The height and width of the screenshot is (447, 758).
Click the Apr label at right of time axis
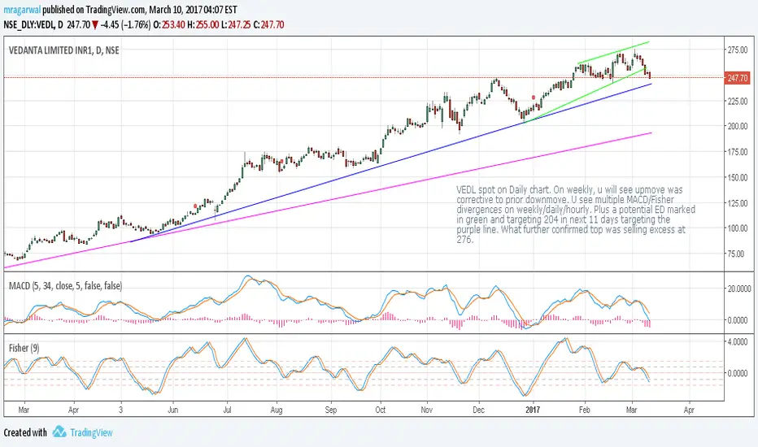coord(689,410)
